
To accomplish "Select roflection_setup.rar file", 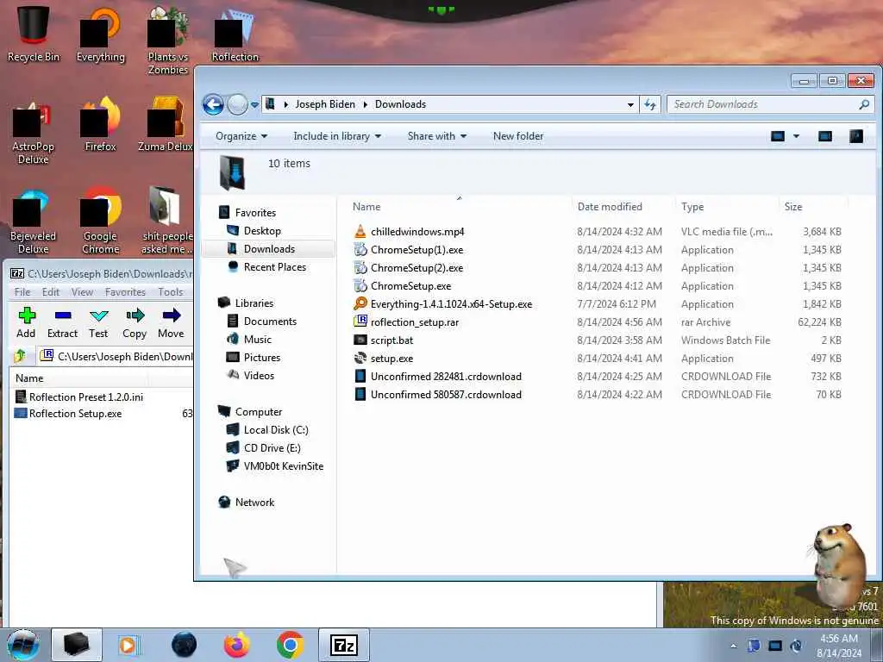I will [x=415, y=322].
